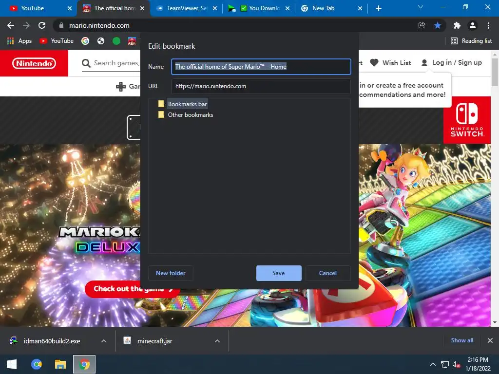Click the Chrome taskbar icon
Image resolution: width=499 pixels, height=374 pixels.
84,364
